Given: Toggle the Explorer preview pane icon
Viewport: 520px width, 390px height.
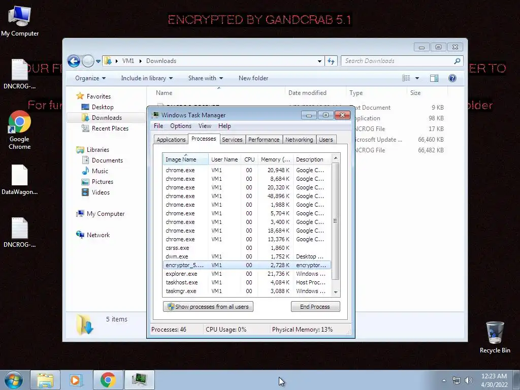Looking at the screenshot, I should [x=434, y=78].
